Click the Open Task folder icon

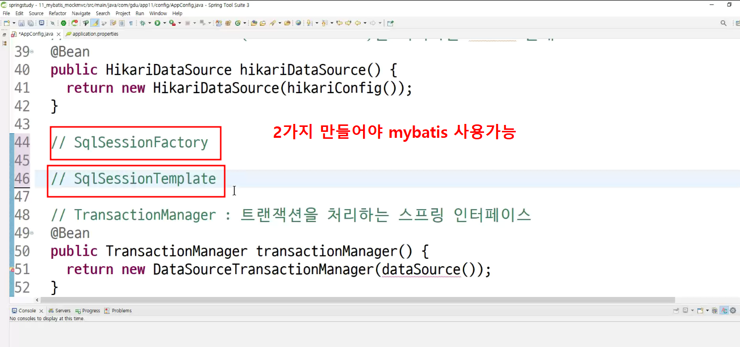tap(263, 23)
